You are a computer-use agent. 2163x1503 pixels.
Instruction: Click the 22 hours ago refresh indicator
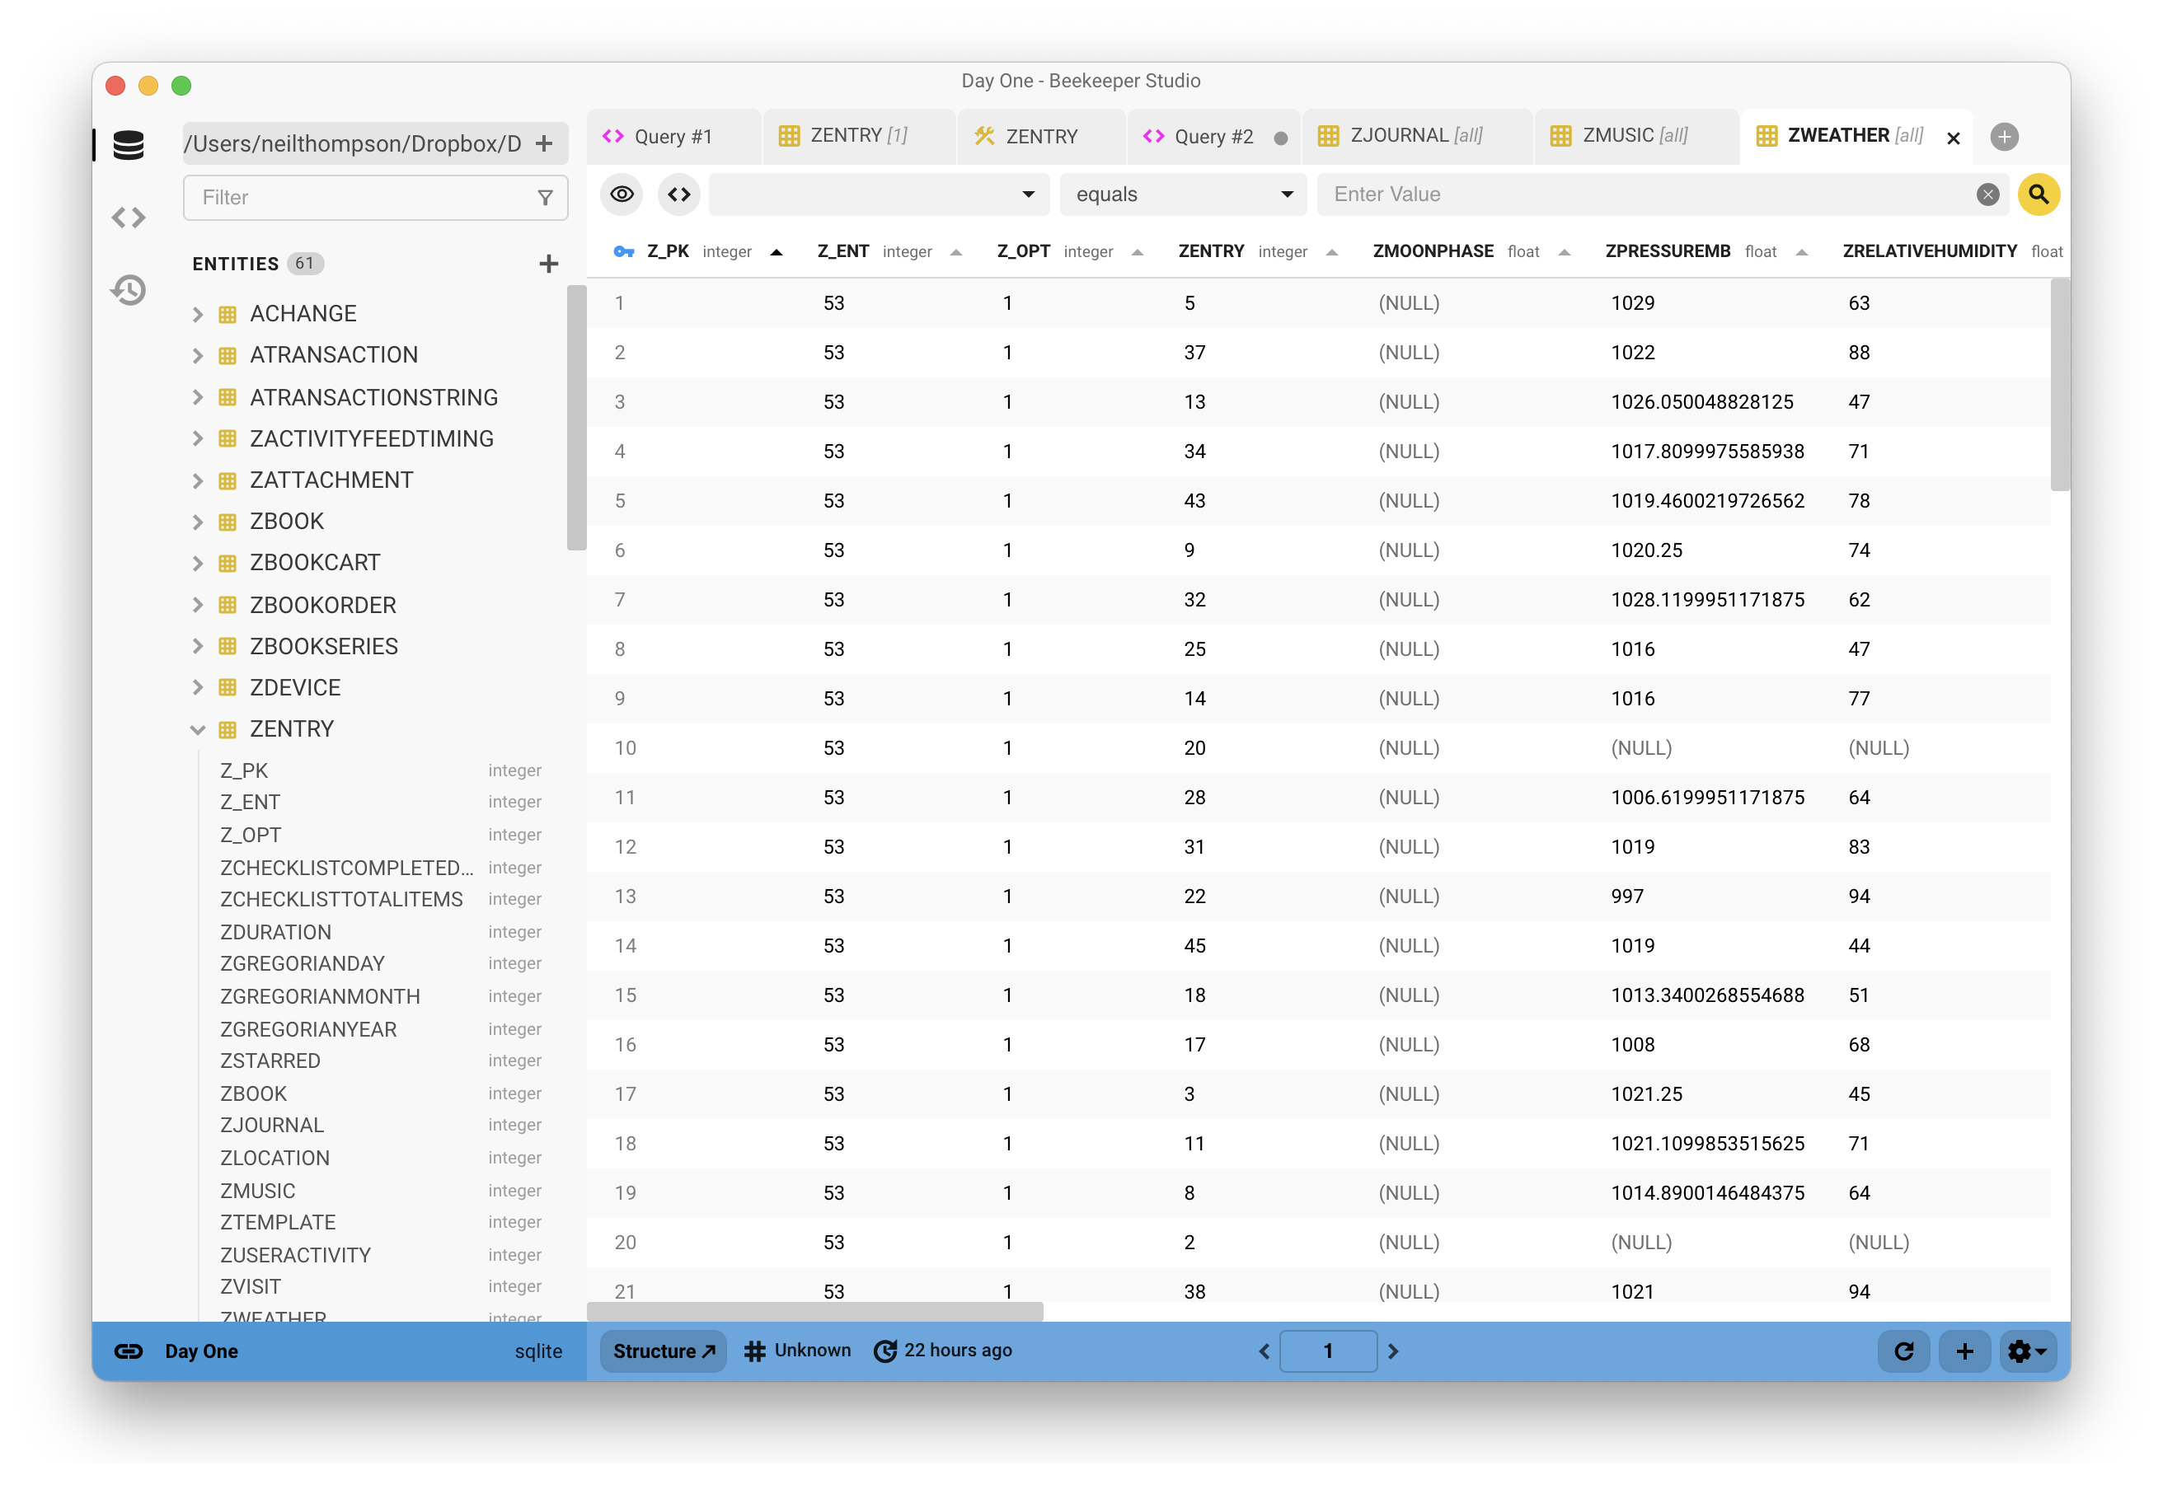click(x=943, y=1351)
